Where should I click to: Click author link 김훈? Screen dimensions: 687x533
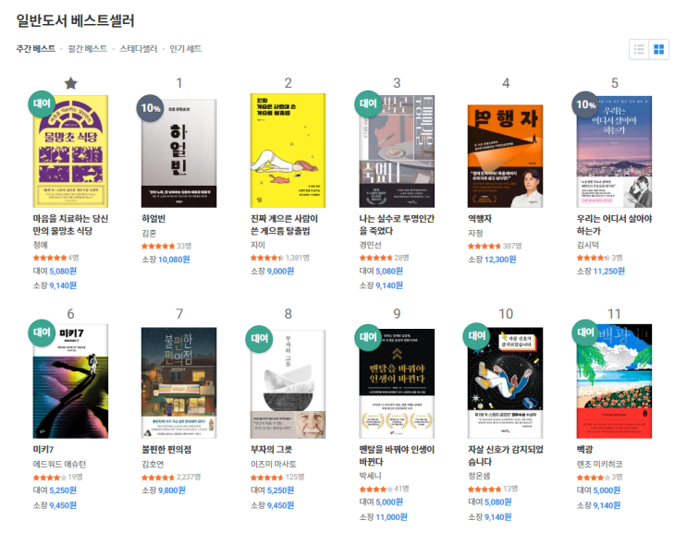[x=149, y=233]
